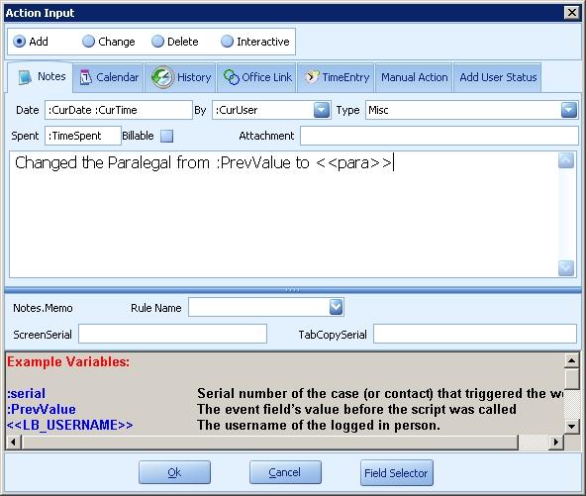Switch to the Add User Status tab

click(x=498, y=77)
